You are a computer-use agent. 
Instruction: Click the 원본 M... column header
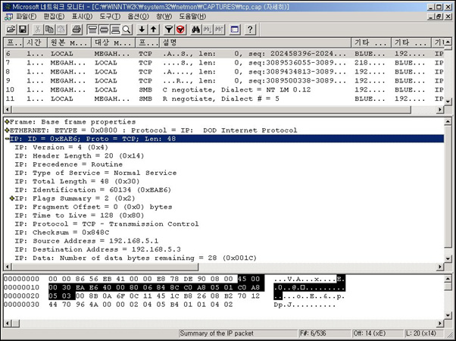click(x=69, y=42)
